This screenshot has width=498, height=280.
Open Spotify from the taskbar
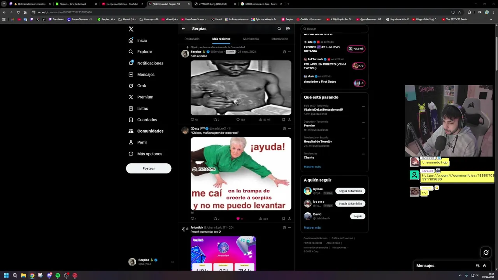58,275
